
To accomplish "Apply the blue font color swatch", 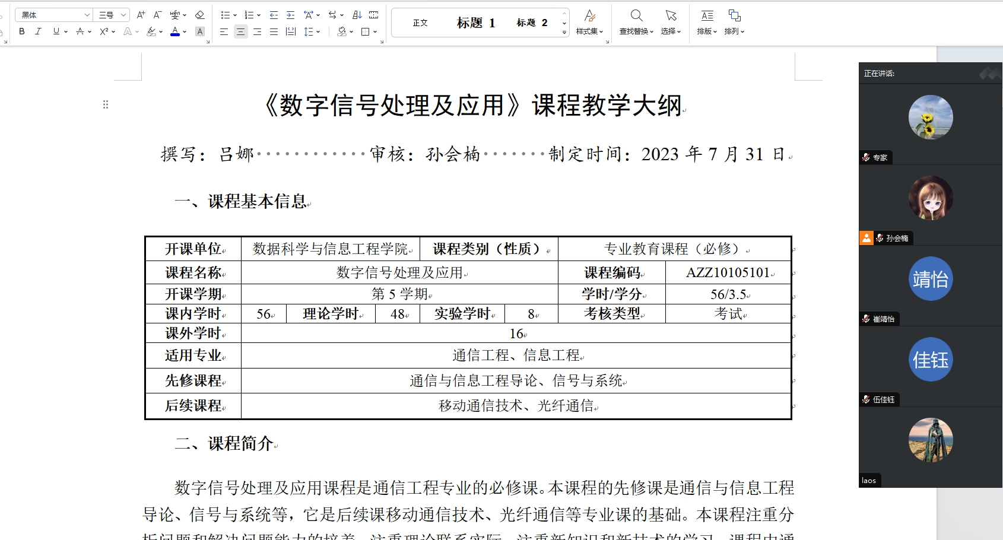I will pyautogui.click(x=175, y=31).
